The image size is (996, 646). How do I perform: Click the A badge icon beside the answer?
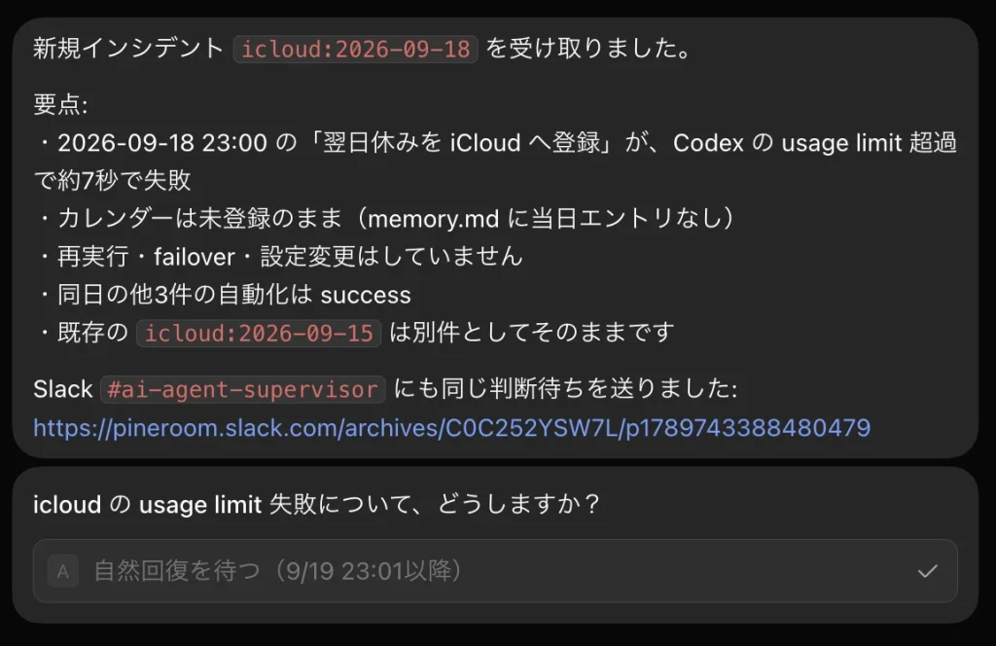click(x=63, y=571)
